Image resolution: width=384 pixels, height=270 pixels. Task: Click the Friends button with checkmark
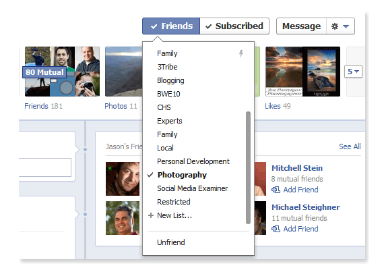coord(171,26)
